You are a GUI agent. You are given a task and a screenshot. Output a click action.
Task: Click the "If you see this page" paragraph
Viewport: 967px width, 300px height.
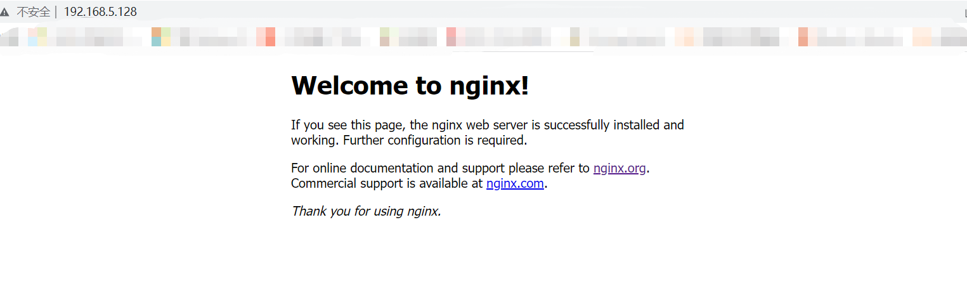coord(488,133)
